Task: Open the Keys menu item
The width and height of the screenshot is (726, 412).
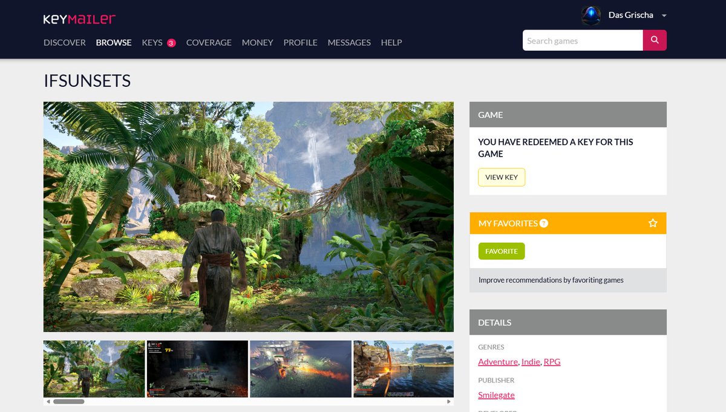Action: click(152, 42)
